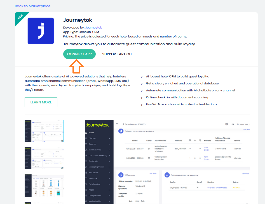Screen dimensions: 265x204
Task: Click the email channel icon in second row
Action: point(149,158)
